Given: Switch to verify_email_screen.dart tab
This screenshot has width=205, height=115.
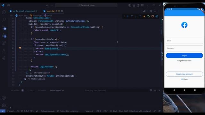Looking at the screenshot, I should pos(23,11).
